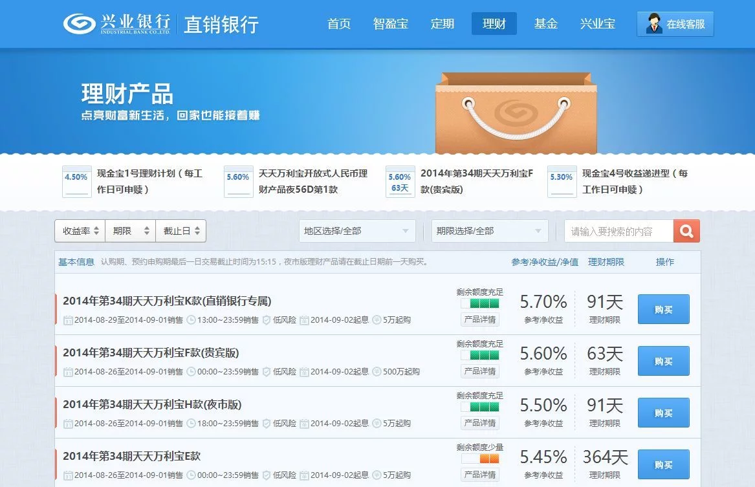
Task: Click the 5.60% card icon for 天天万利宝开放式
Action: click(x=238, y=182)
